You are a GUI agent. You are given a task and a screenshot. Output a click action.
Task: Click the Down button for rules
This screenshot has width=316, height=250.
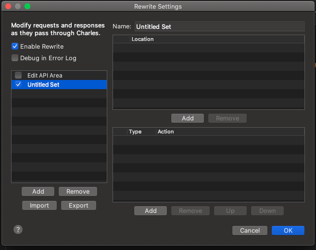[267, 211]
